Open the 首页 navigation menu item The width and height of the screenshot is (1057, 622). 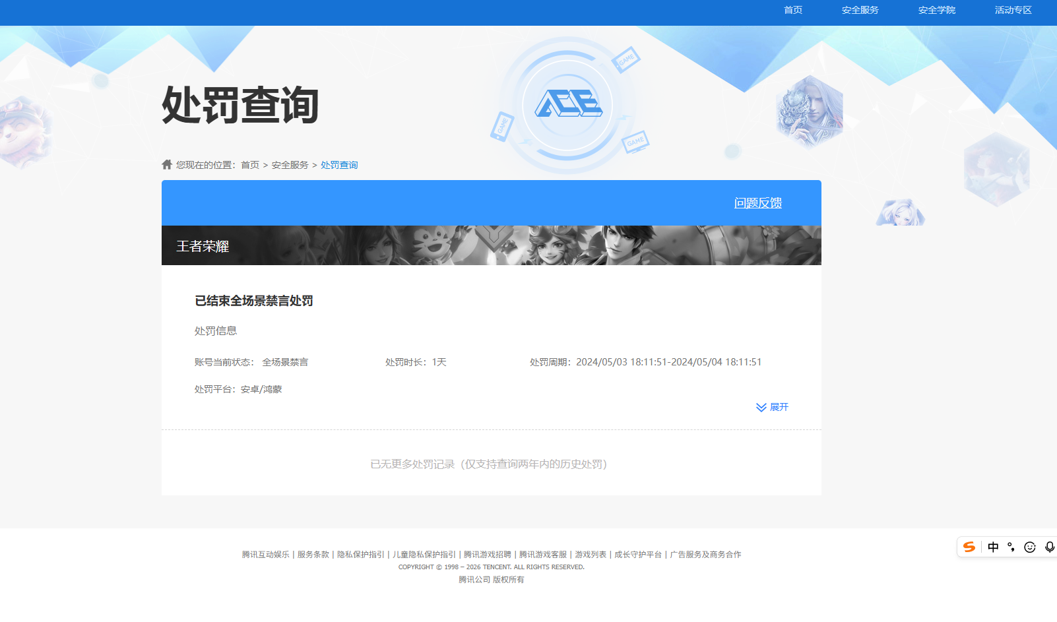pos(792,10)
